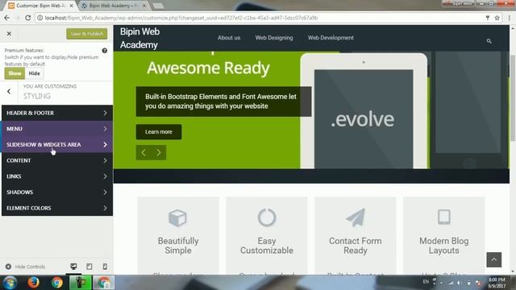
Task: Hide premium features
Action: pos(34,73)
